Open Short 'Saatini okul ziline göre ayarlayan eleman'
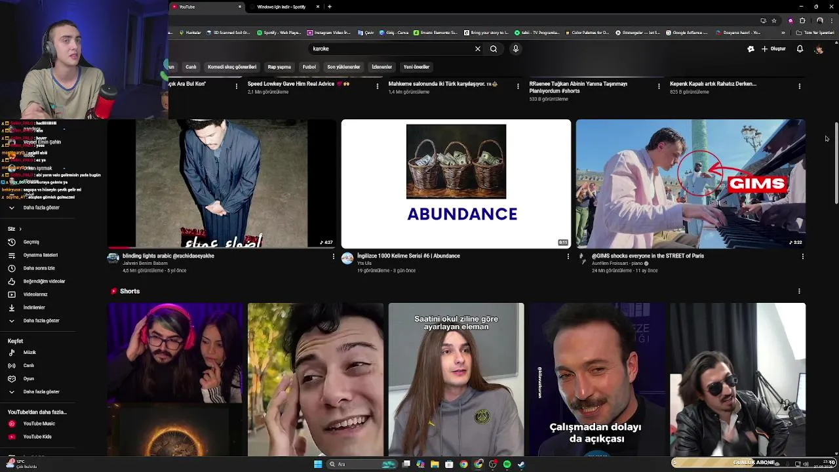The height and width of the screenshot is (472, 839). point(456,379)
